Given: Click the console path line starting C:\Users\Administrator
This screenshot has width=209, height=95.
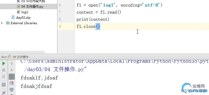Looking at the screenshot, I should point(115,61).
